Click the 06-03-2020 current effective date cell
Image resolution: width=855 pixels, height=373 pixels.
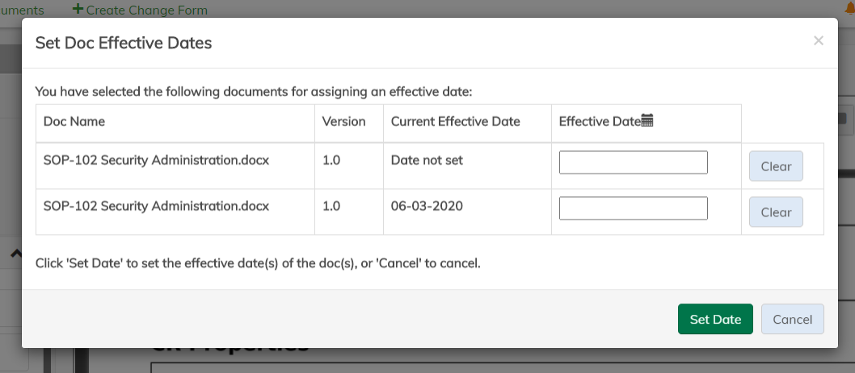[x=427, y=206]
